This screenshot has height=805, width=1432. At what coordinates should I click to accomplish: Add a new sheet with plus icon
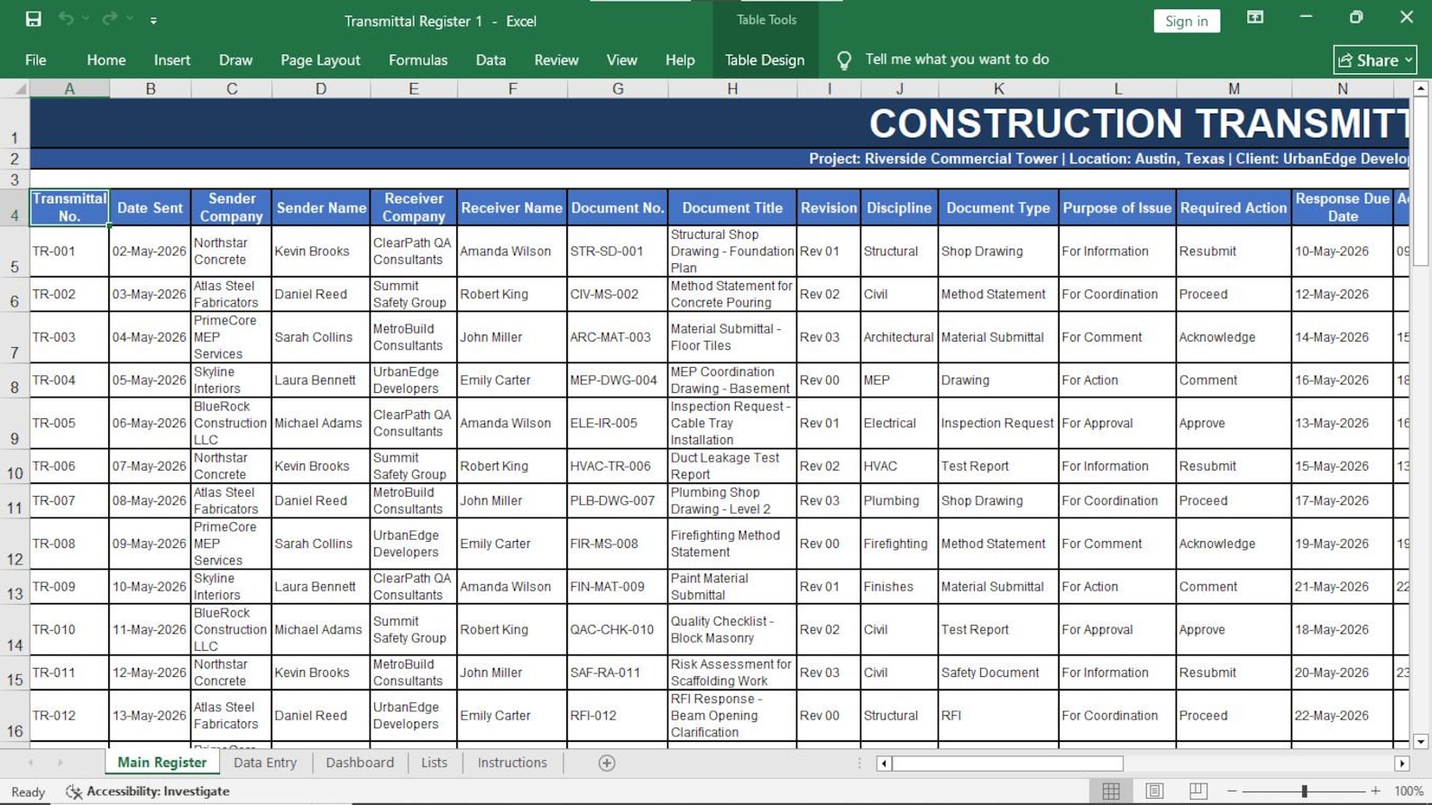pos(607,764)
